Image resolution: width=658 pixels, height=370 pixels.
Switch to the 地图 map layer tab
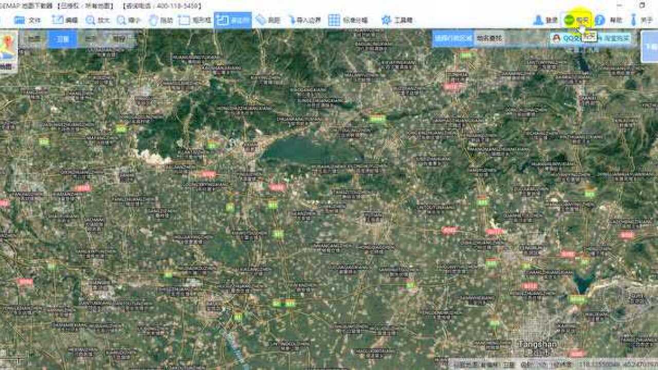pos(33,39)
